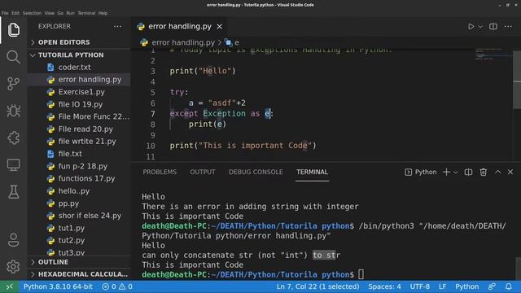
Task: Maximize the panel size with chevron up
Action: coord(497,172)
